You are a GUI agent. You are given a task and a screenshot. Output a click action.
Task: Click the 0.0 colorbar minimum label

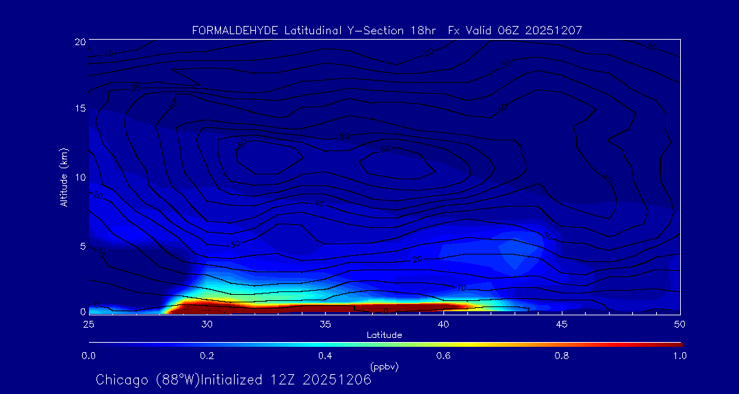pyautogui.click(x=88, y=356)
